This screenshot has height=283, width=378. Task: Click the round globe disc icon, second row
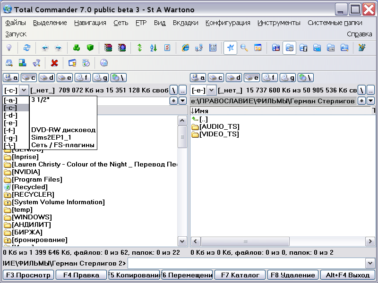point(103,63)
